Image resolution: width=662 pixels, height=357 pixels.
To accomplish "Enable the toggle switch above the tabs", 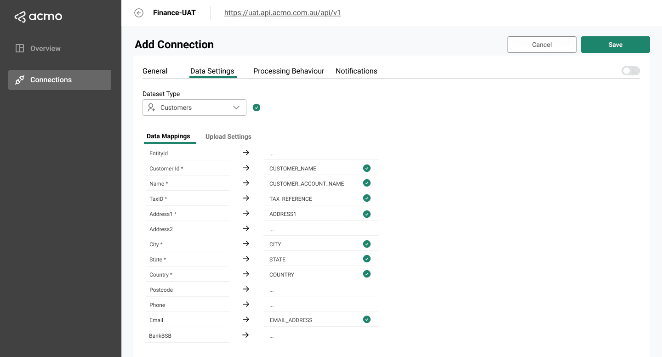I will coord(630,70).
